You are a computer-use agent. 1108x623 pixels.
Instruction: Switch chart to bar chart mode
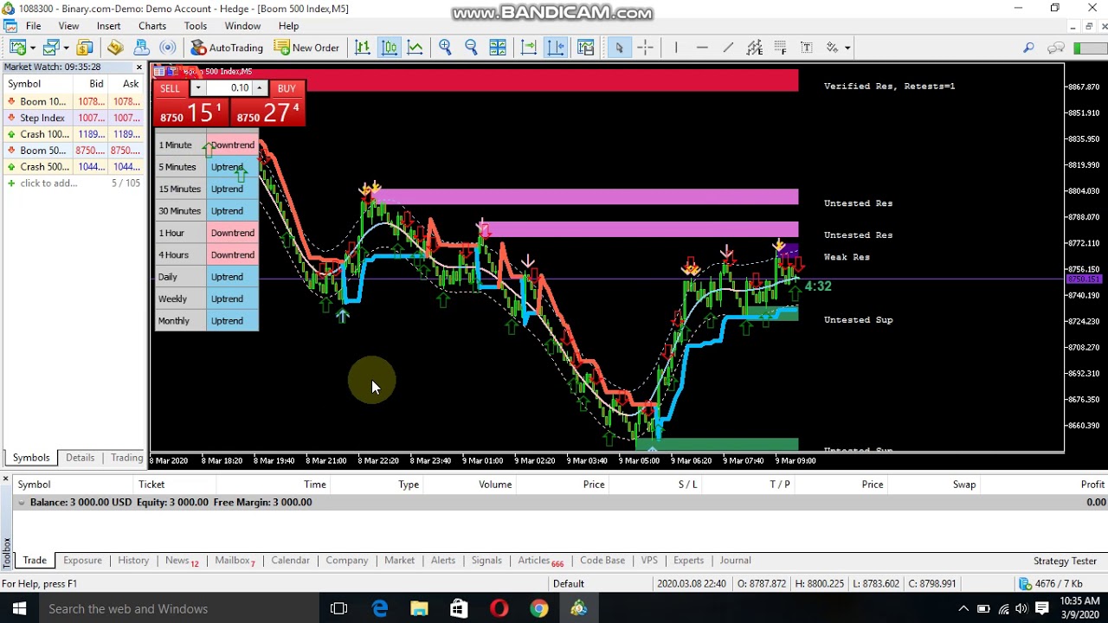click(362, 48)
